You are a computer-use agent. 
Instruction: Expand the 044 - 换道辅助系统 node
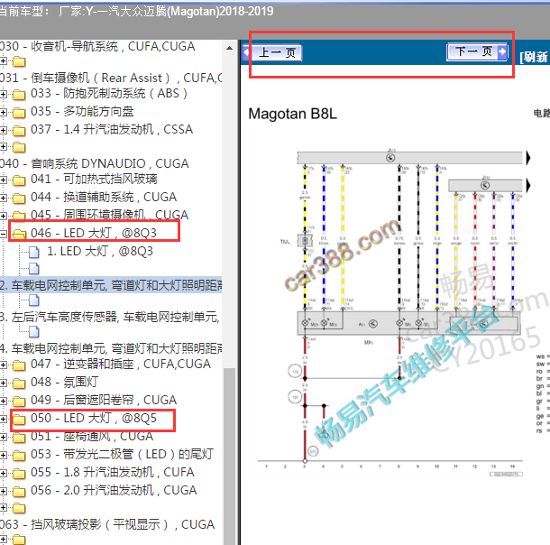[5, 199]
